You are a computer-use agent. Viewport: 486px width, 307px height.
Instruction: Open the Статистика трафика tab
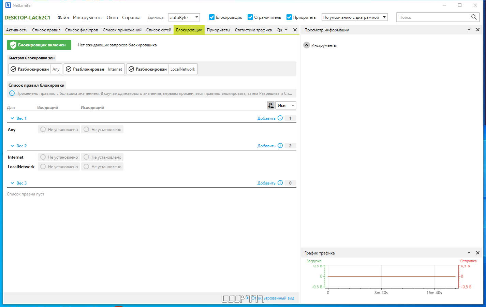point(254,30)
